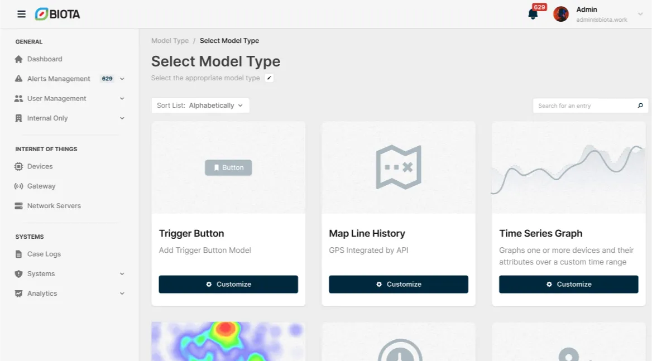Expand the User Management section
Viewport: 652px width, 361px height.
[x=122, y=99]
